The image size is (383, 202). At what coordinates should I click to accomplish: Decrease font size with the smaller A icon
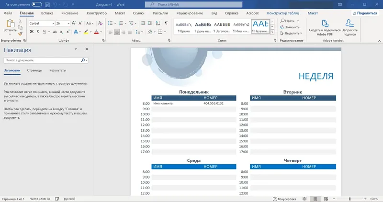[x=80, y=23]
